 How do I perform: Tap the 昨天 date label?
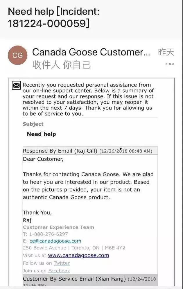[166, 52]
